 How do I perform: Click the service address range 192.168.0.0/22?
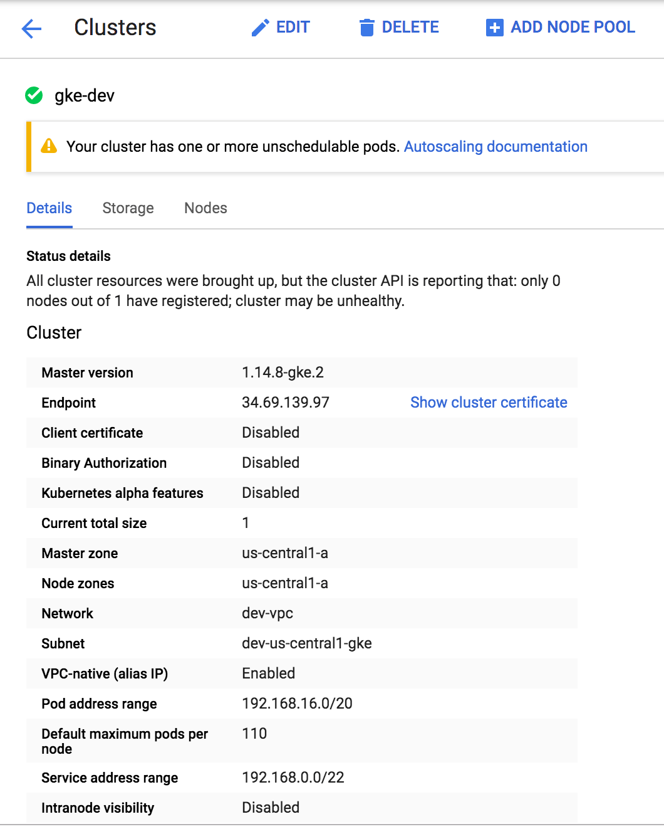[293, 778]
